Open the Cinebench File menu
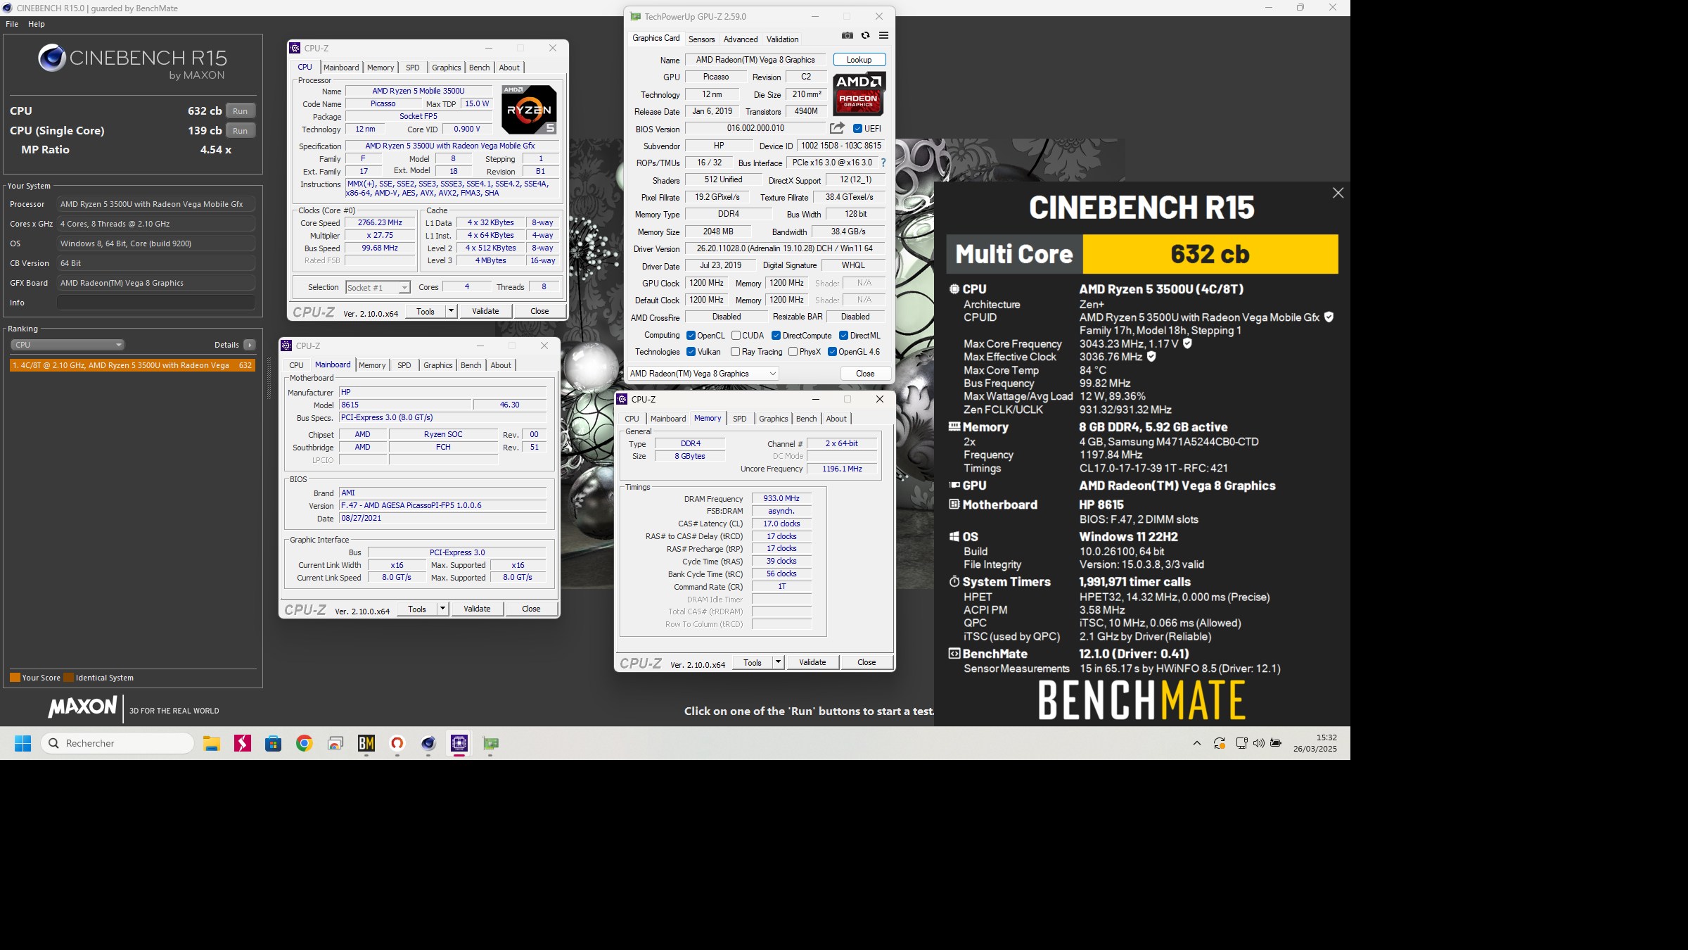The image size is (1688, 950). [x=12, y=24]
